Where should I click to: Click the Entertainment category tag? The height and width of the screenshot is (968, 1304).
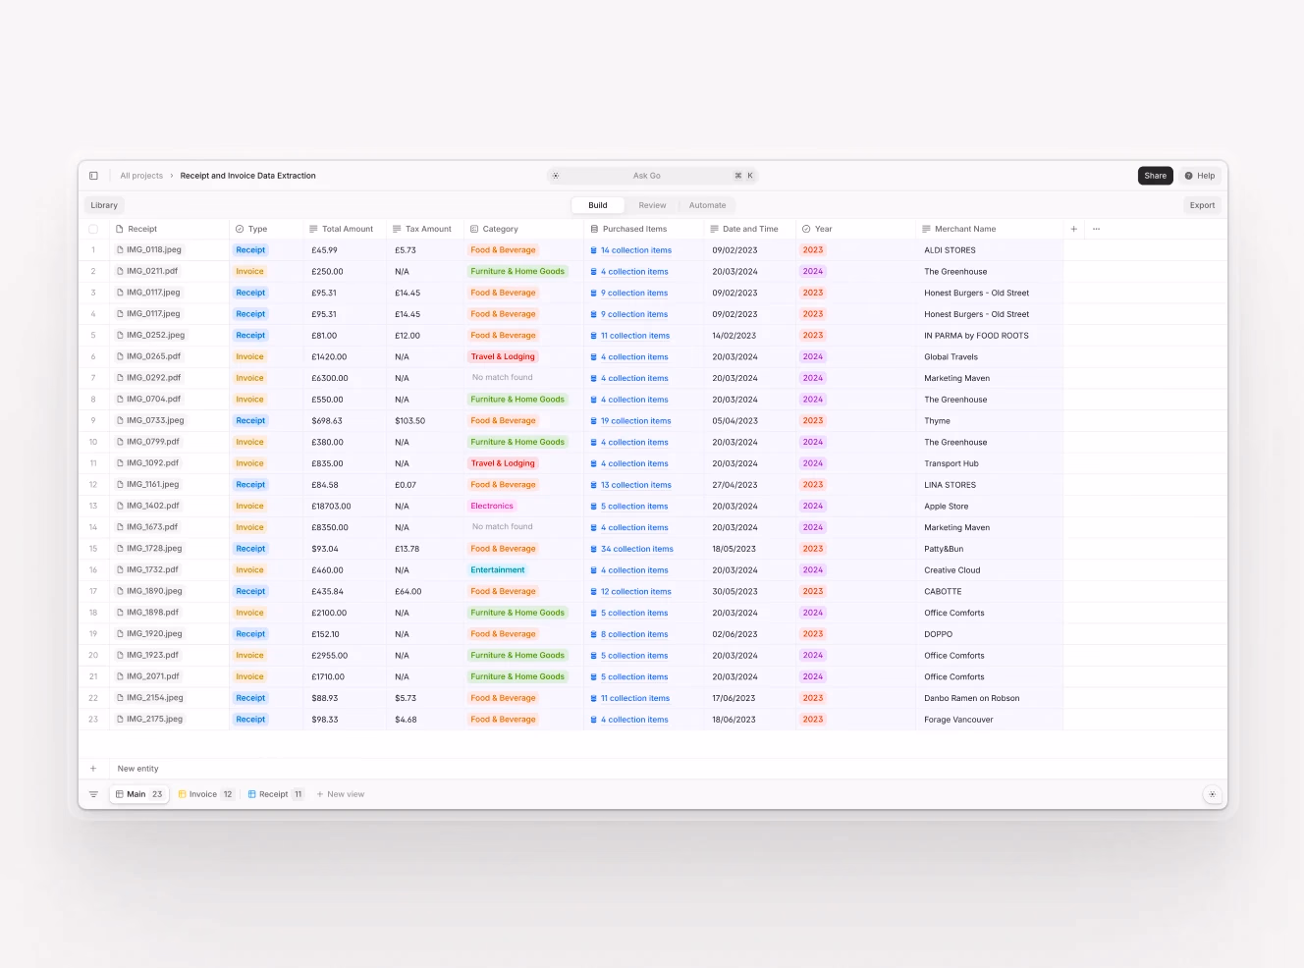coord(498,570)
